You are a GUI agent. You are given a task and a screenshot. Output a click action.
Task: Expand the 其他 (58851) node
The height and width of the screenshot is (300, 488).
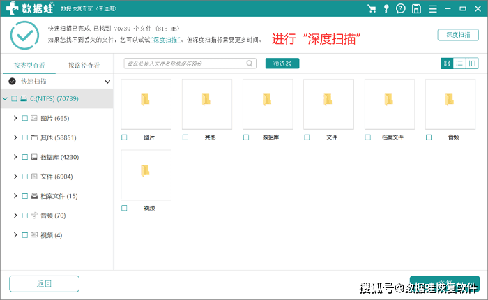click(15, 137)
